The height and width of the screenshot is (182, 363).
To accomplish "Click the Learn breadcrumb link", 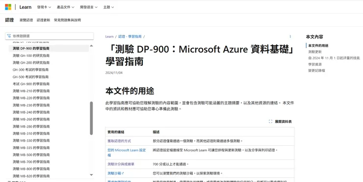I will pyautogui.click(x=109, y=37).
